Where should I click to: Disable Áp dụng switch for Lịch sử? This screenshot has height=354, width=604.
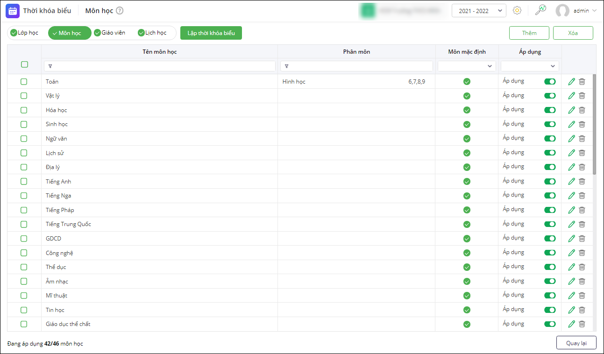pos(550,153)
